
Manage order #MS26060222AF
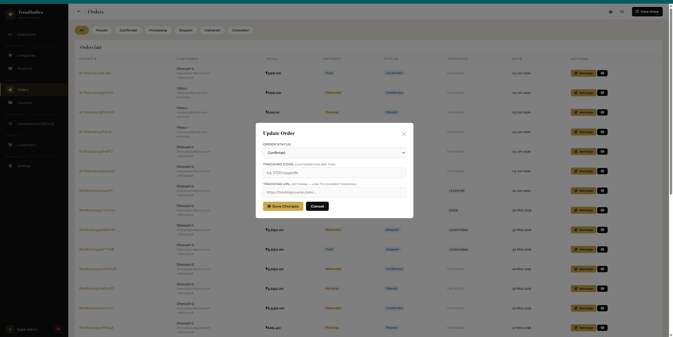point(583,191)
